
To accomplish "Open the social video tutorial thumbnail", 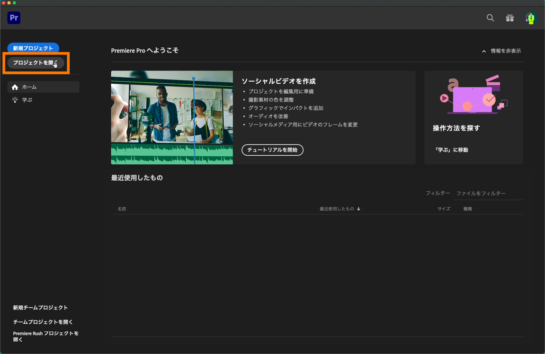I will pyautogui.click(x=172, y=117).
